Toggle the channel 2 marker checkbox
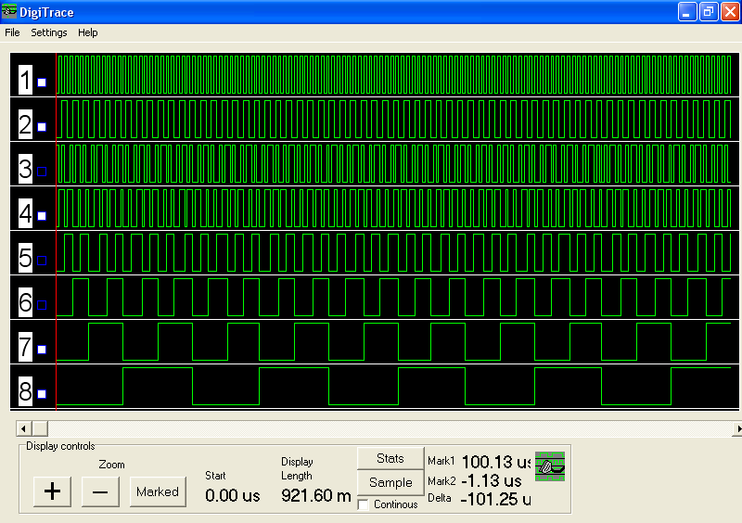This screenshot has width=742, height=523. point(42,127)
